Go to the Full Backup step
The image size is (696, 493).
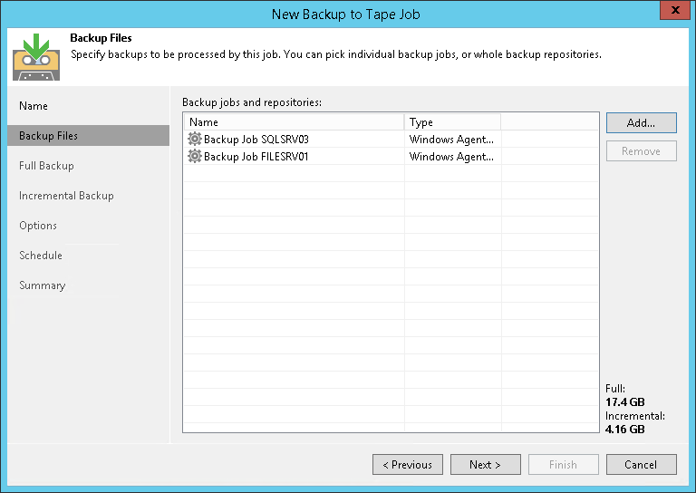[47, 166]
